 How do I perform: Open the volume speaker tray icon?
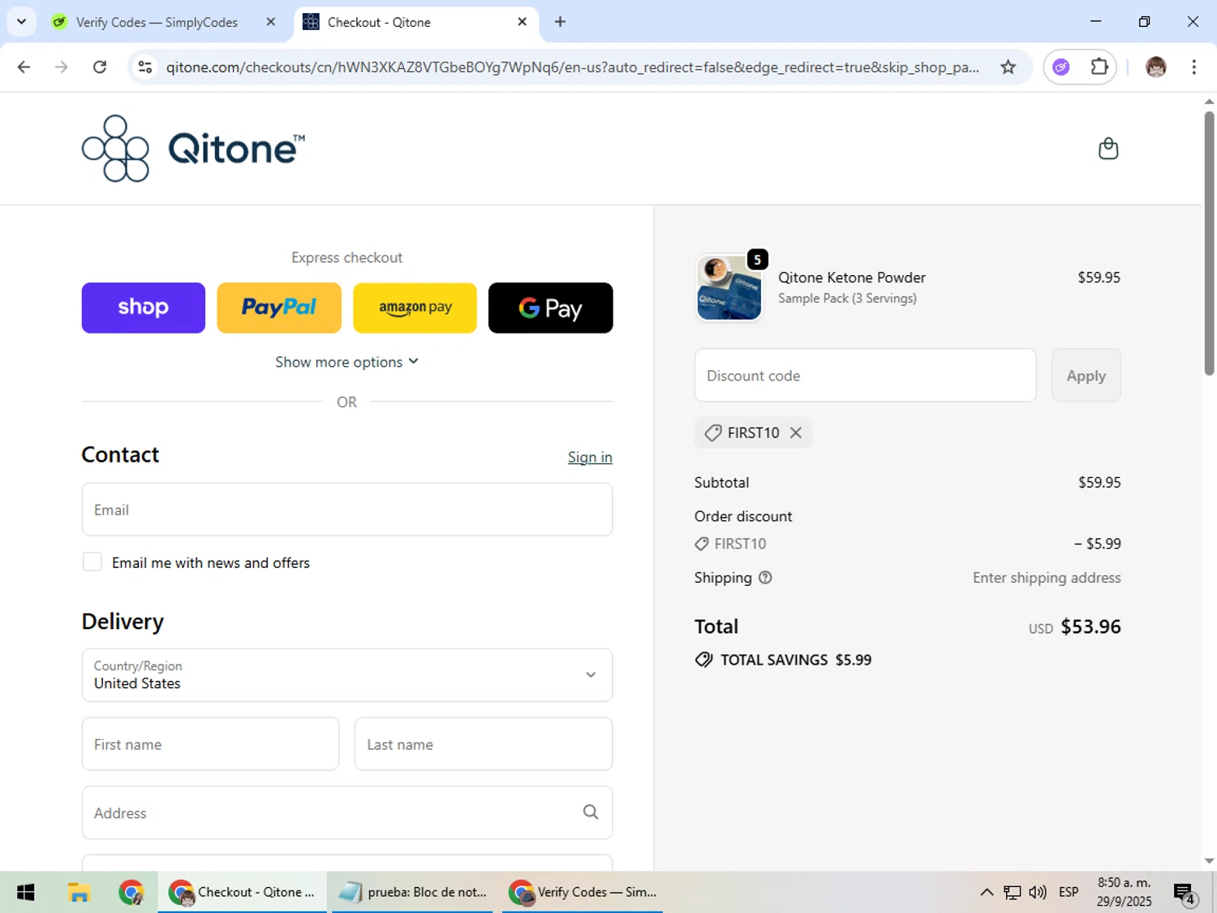coord(1038,893)
